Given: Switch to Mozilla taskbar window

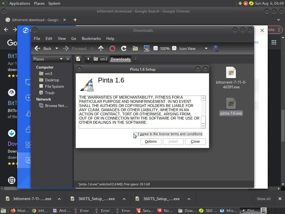Looking at the screenshot, I should [x=20, y=211].
